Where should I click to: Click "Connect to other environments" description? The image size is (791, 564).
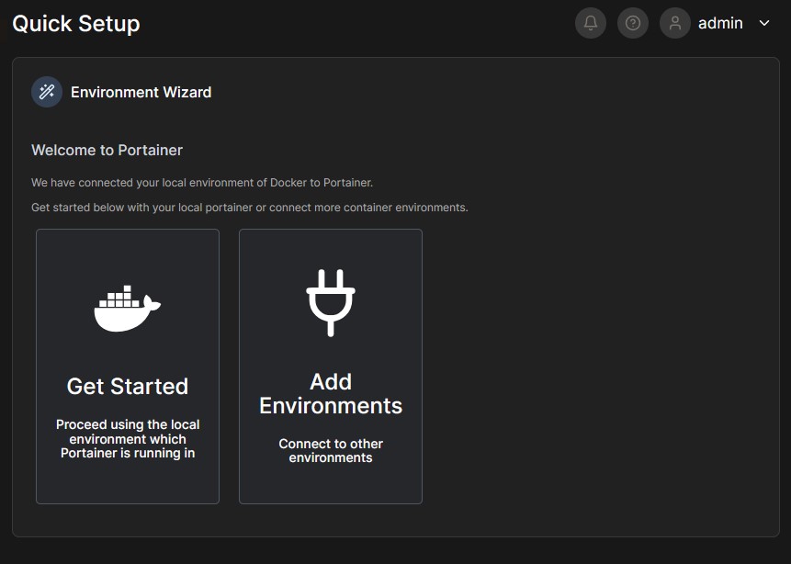coord(331,450)
